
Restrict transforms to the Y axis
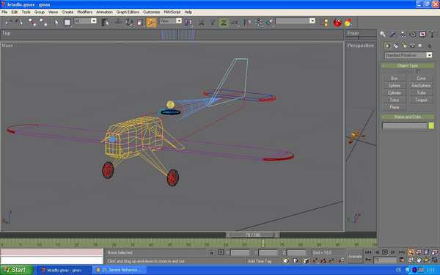coord(213,23)
